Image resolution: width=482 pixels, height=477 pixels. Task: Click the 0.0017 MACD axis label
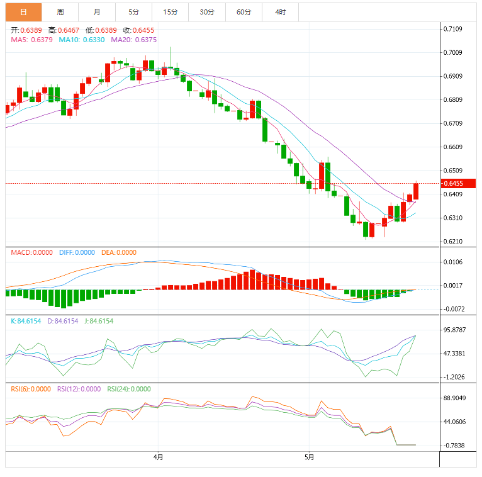tap(452, 286)
